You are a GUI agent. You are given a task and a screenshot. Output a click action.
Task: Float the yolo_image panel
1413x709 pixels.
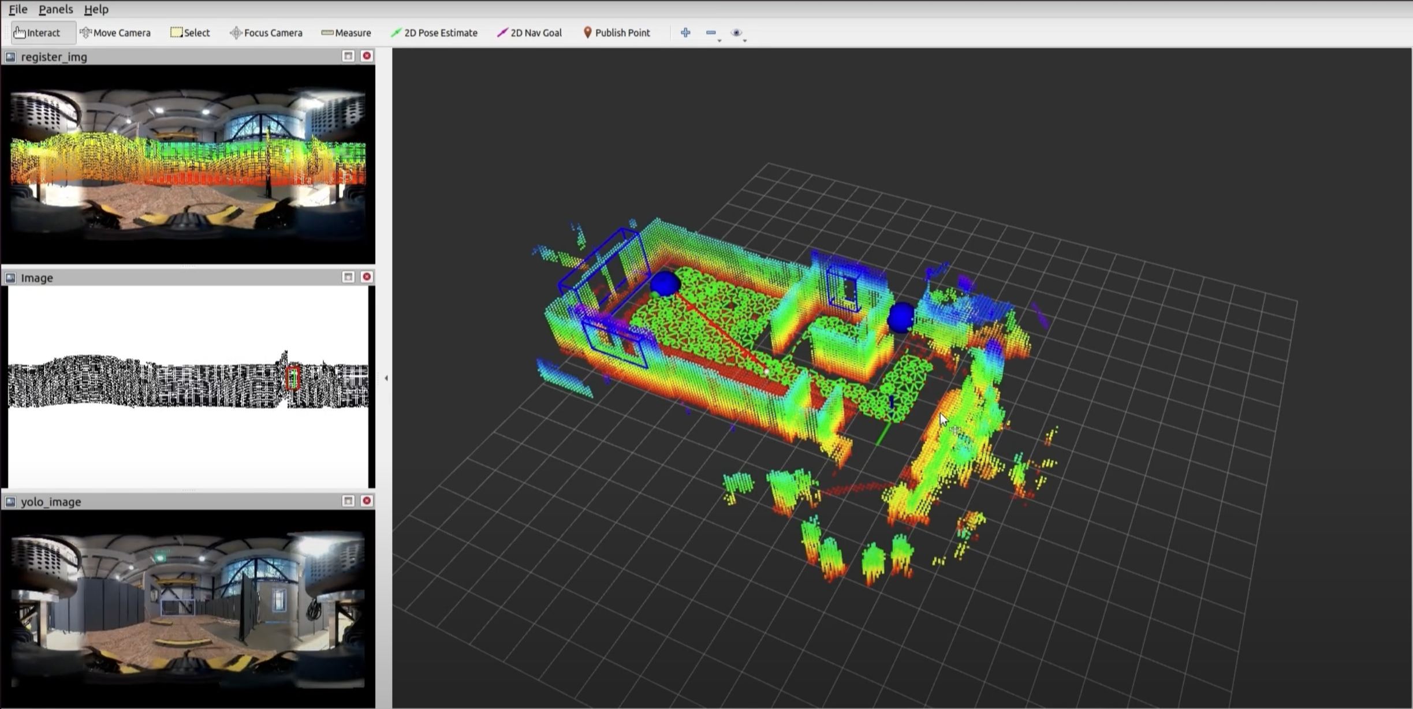pos(348,501)
